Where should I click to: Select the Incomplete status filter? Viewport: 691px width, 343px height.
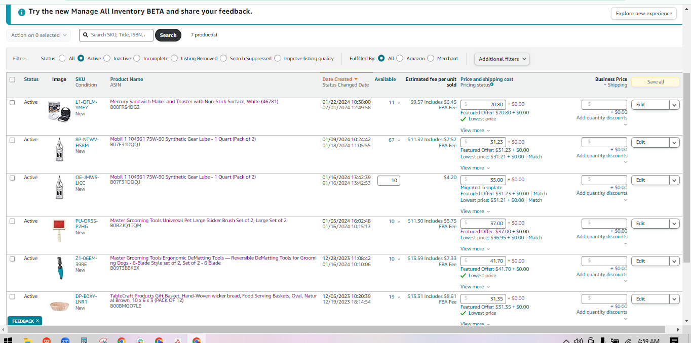tap(137, 58)
